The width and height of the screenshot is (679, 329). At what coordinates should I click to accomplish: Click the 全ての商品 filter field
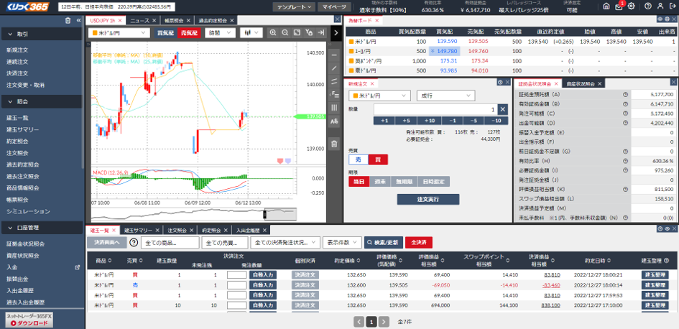coord(170,242)
